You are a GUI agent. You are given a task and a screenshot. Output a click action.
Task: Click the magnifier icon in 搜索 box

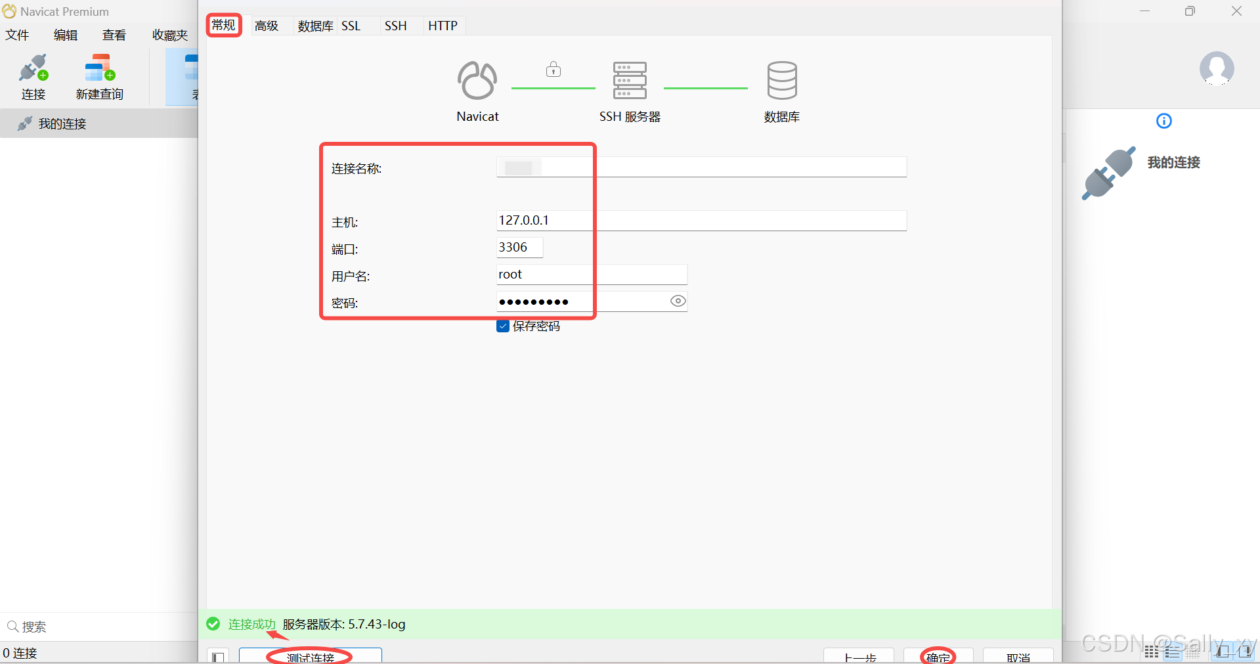coord(12,627)
